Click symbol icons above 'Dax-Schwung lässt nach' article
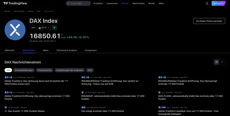 coord(8,77)
